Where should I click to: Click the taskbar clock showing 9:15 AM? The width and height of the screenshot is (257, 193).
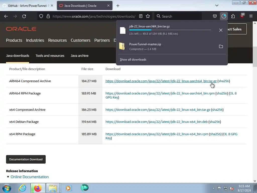tap(244, 188)
